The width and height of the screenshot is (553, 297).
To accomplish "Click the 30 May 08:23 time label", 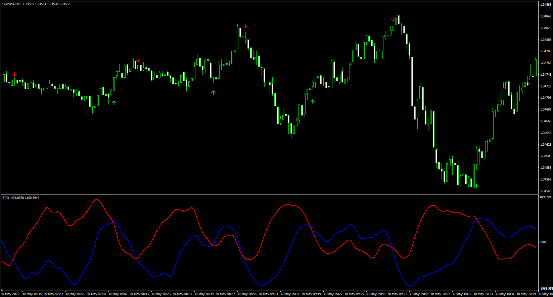I will click(161, 294).
